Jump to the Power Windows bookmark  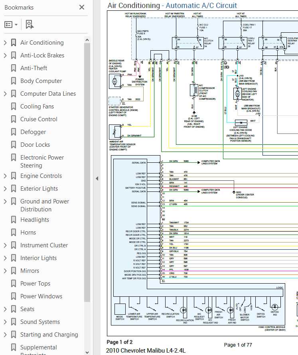click(41, 296)
